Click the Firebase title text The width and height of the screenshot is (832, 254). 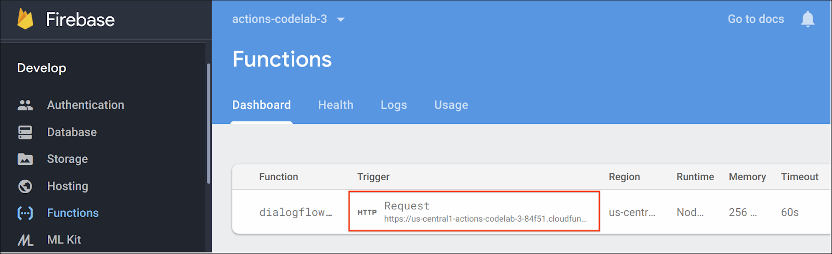point(80,20)
